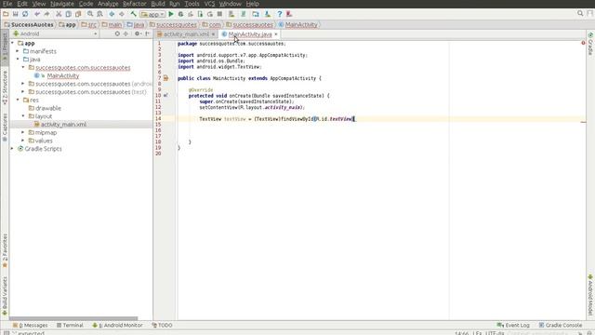Click the Search Everywhere magnifier
This screenshot has width=595, height=335.
pos(580,13)
